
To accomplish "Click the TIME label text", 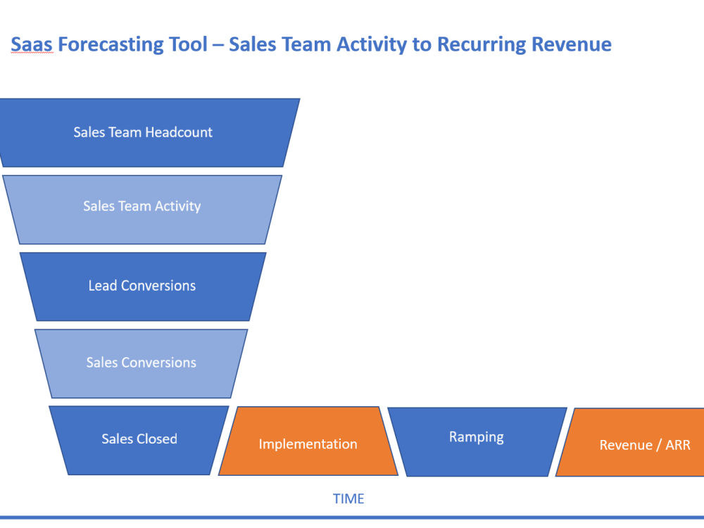I will click(348, 499).
